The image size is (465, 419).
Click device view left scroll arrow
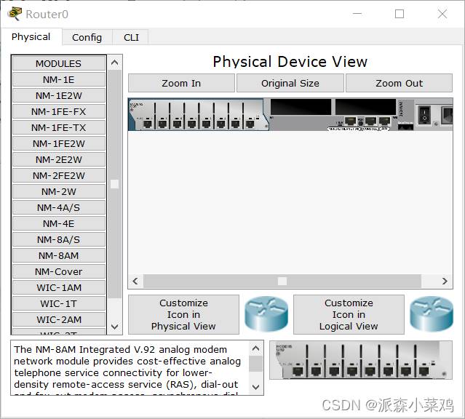point(135,281)
